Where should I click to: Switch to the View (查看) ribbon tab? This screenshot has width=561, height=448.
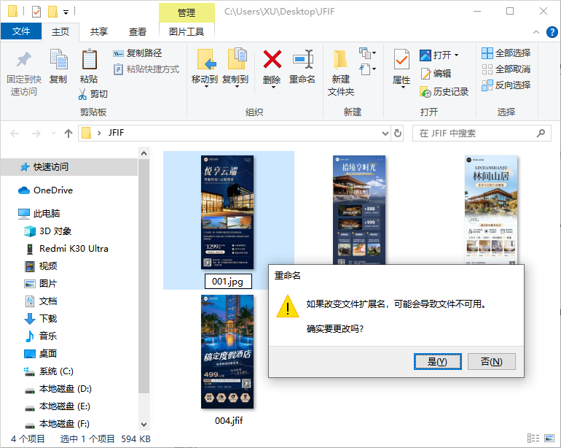[x=138, y=31]
